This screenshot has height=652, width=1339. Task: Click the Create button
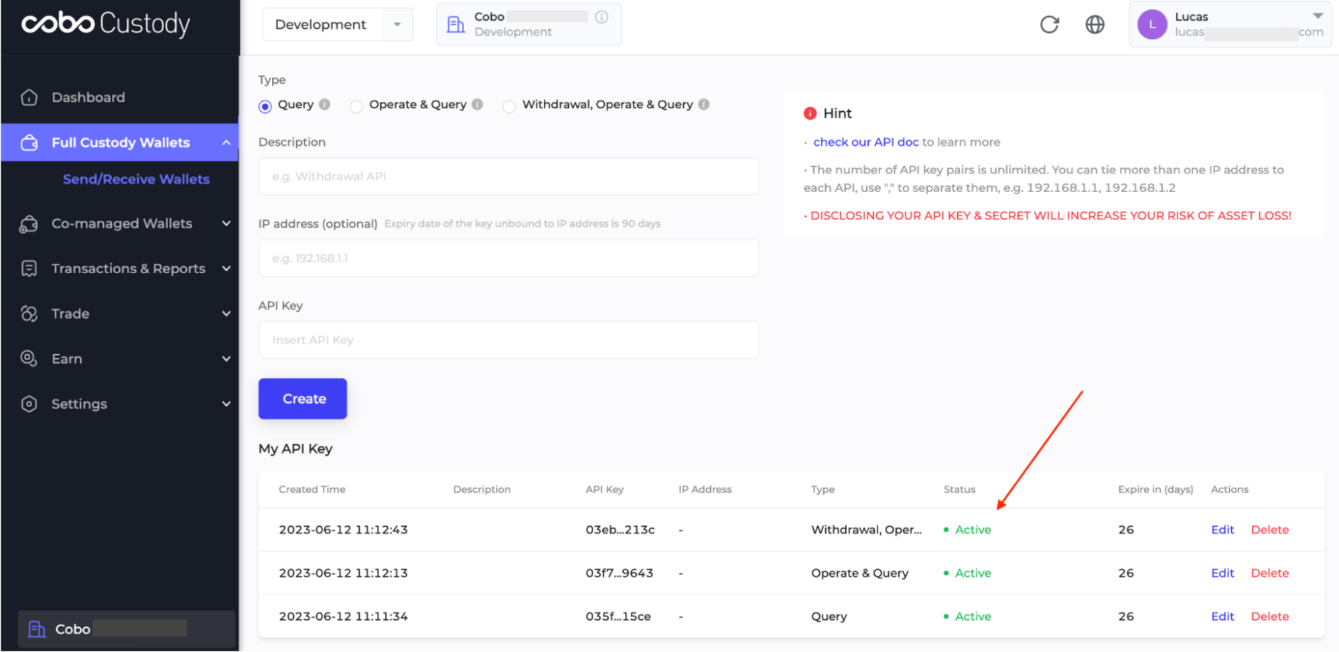tap(303, 399)
